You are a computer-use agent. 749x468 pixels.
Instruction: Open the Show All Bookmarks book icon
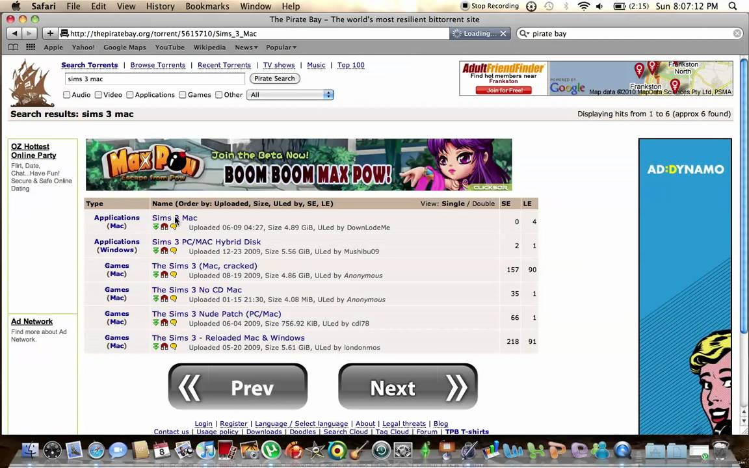coord(14,47)
